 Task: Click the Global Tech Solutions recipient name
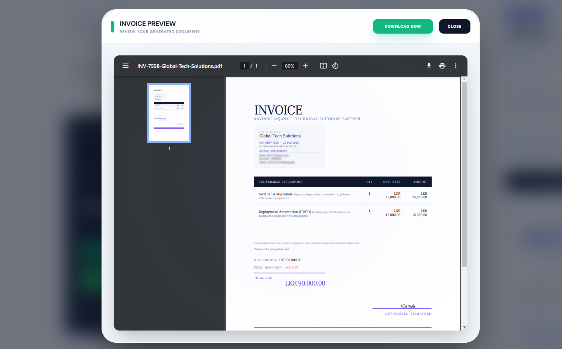[x=280, y=136]
